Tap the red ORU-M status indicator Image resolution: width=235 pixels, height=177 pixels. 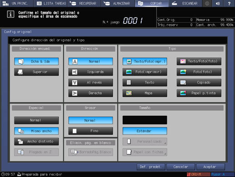coord(199,174)
